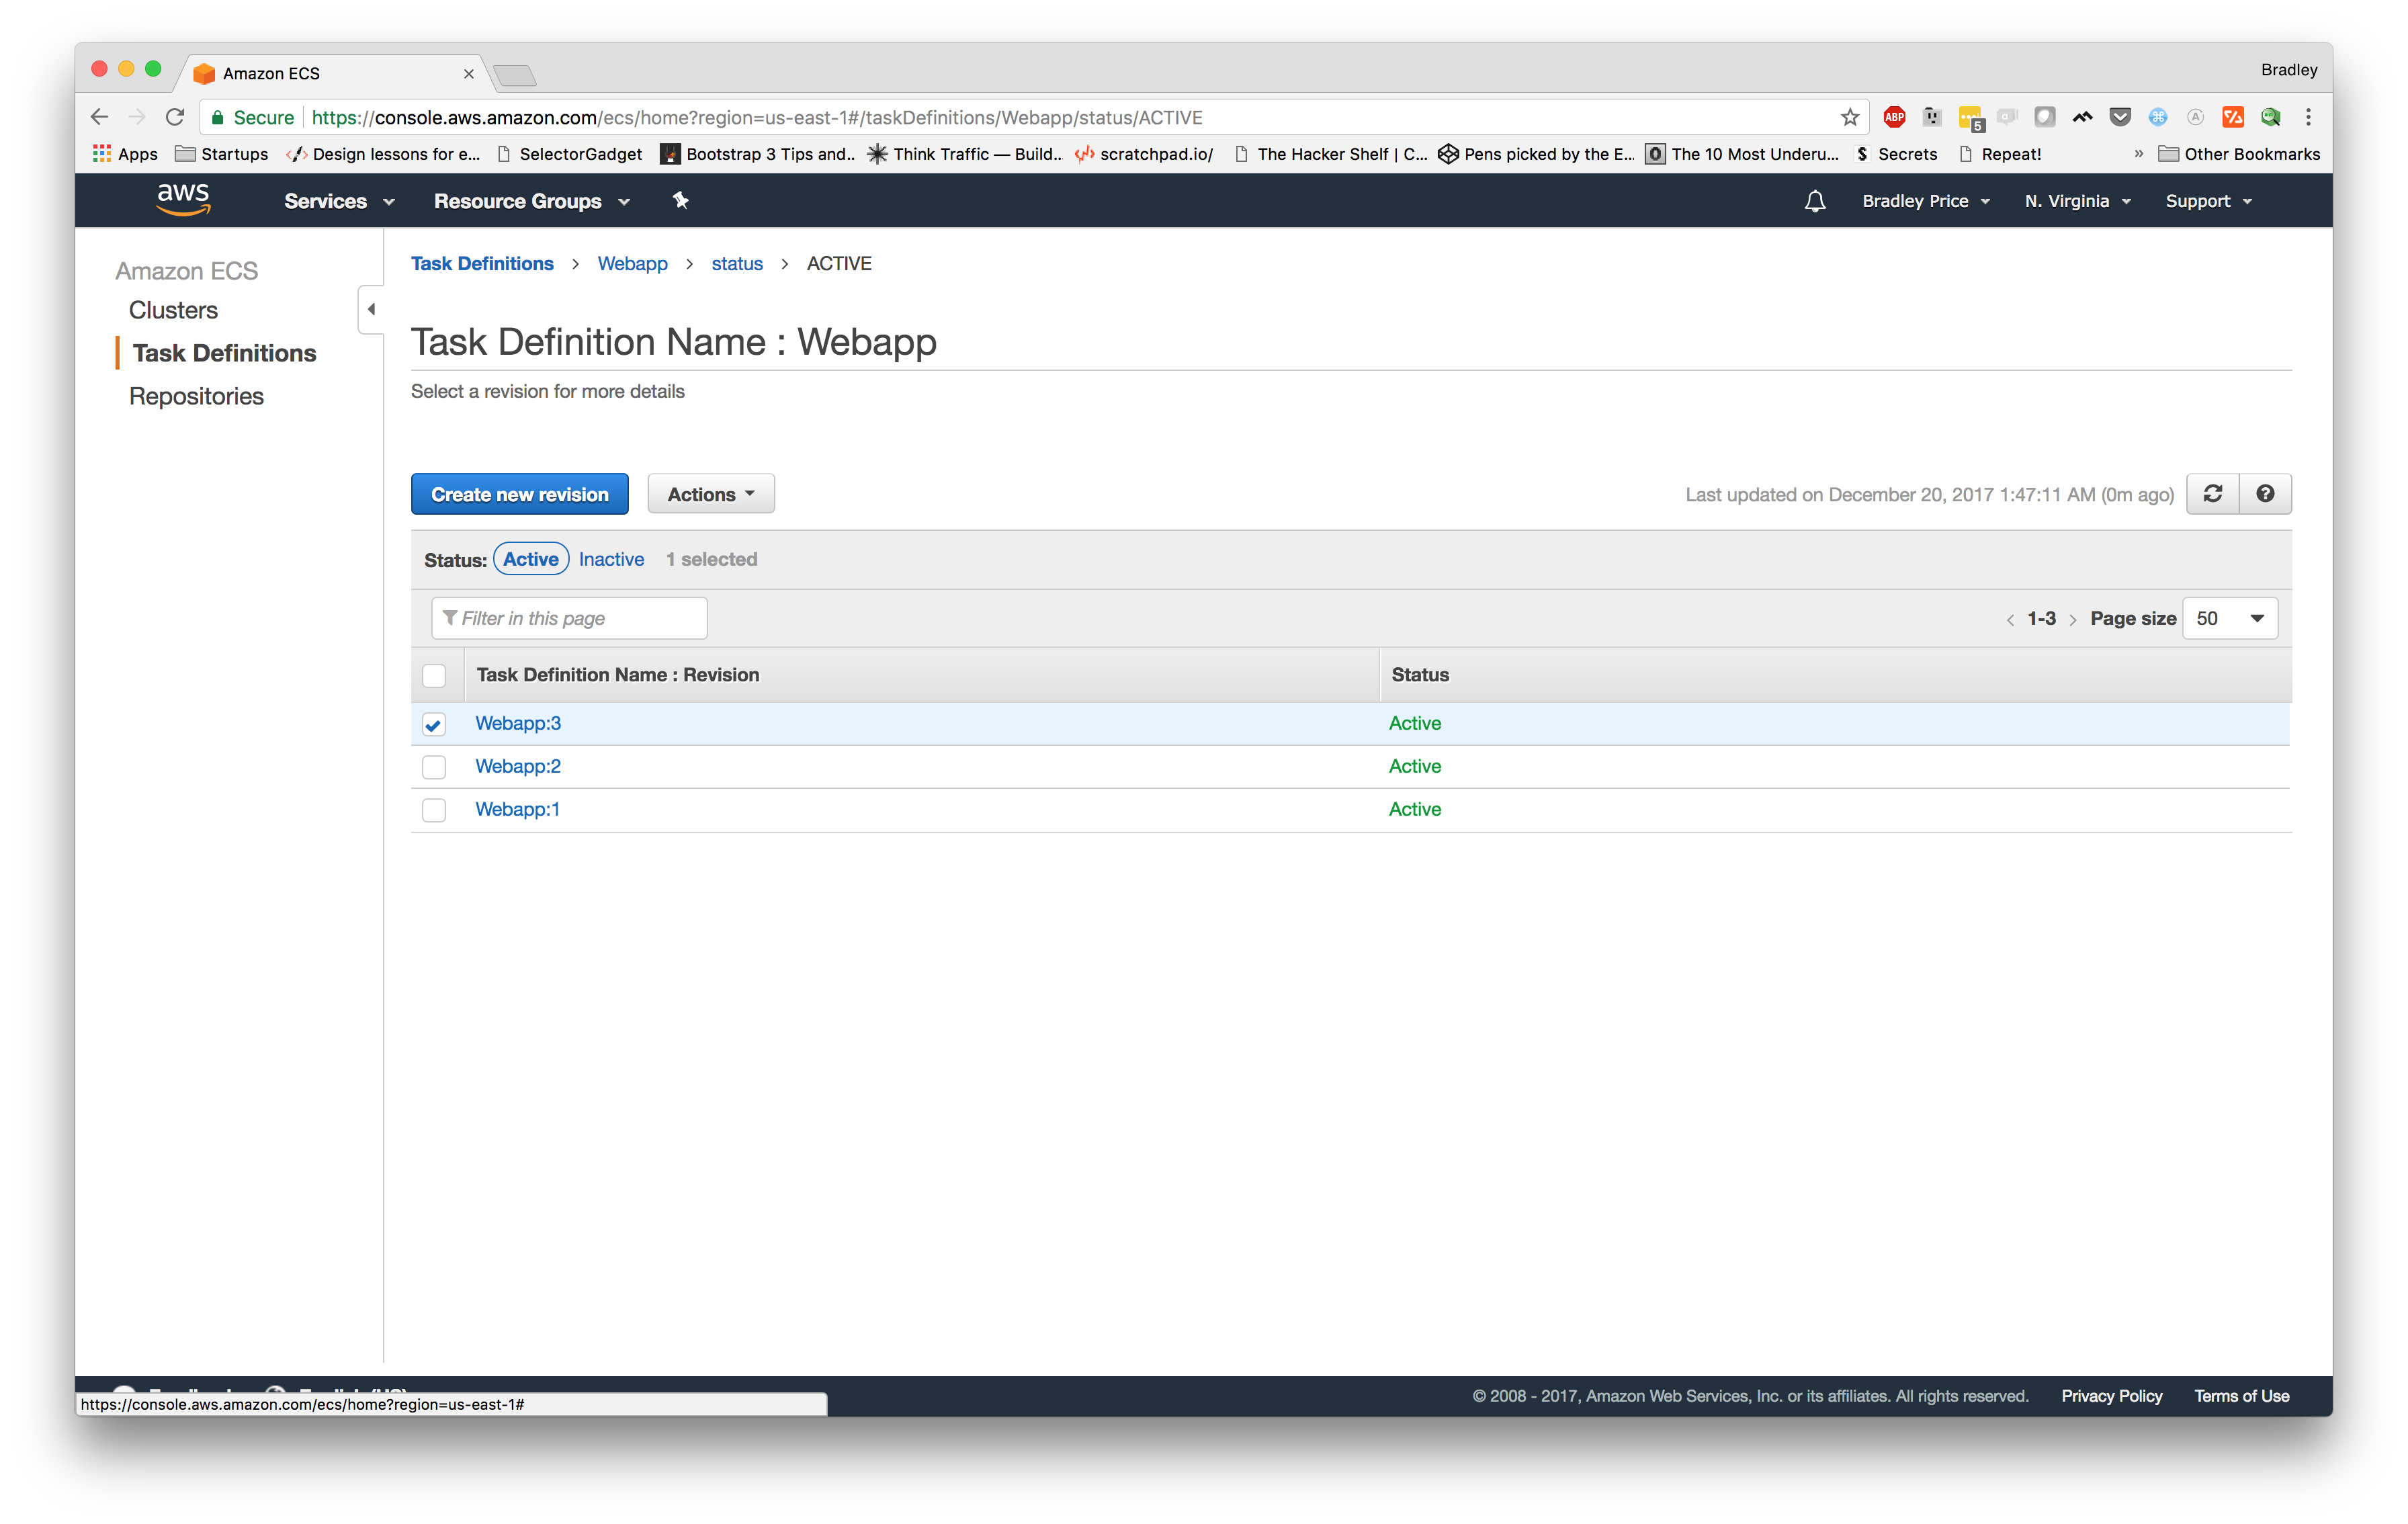
Task: Open the Actions dropdown
Action: click(x=711, y=494)
